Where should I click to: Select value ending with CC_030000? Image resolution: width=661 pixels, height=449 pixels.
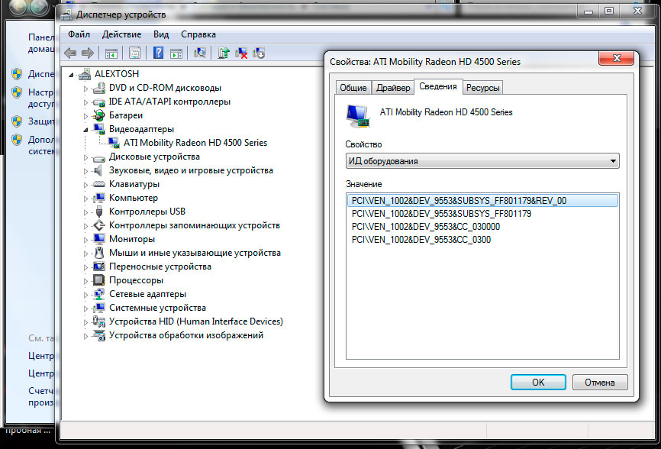tap(426, 227)
